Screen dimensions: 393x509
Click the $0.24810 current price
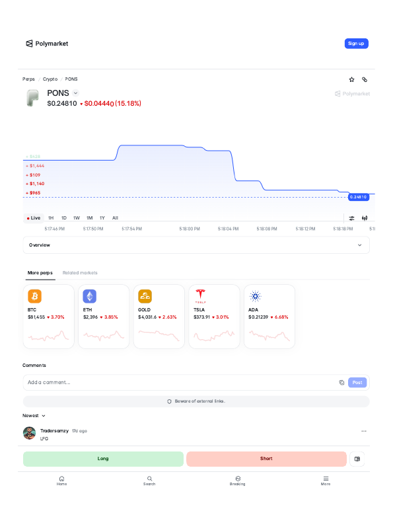(62, 104)
